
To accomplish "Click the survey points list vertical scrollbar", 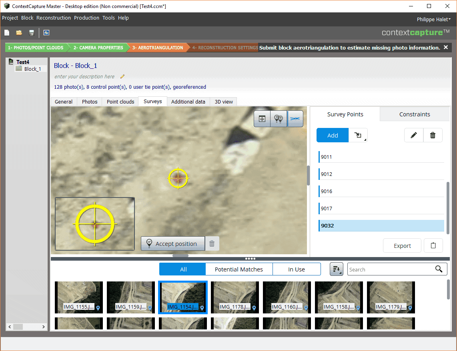I will pos(447,205).
